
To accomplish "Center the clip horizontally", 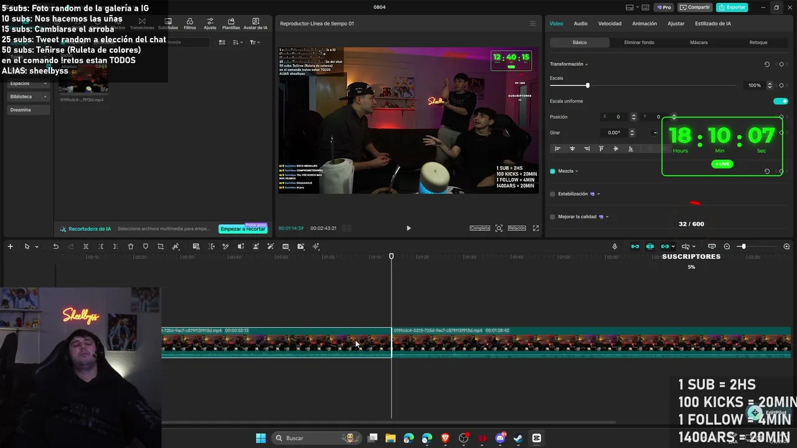I will (x=572, y=149).
